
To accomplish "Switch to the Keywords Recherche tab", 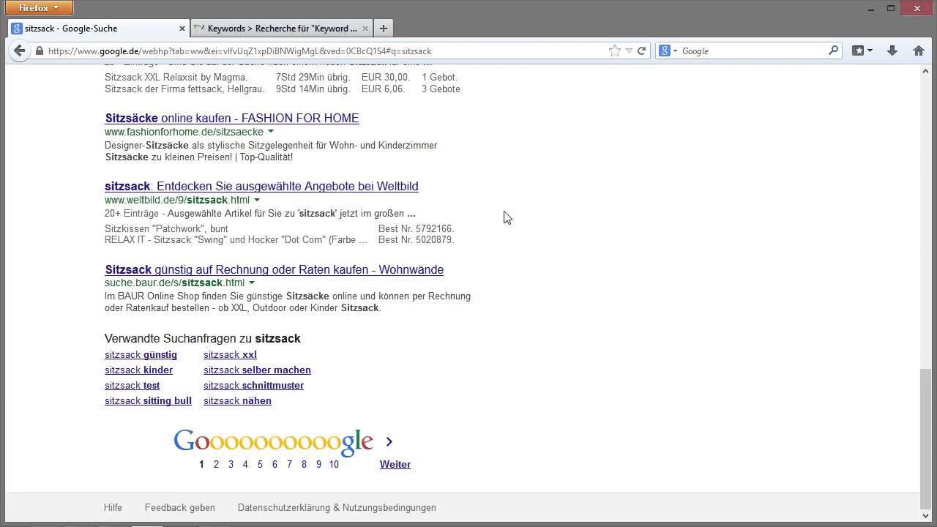I will tap(282, 29).
